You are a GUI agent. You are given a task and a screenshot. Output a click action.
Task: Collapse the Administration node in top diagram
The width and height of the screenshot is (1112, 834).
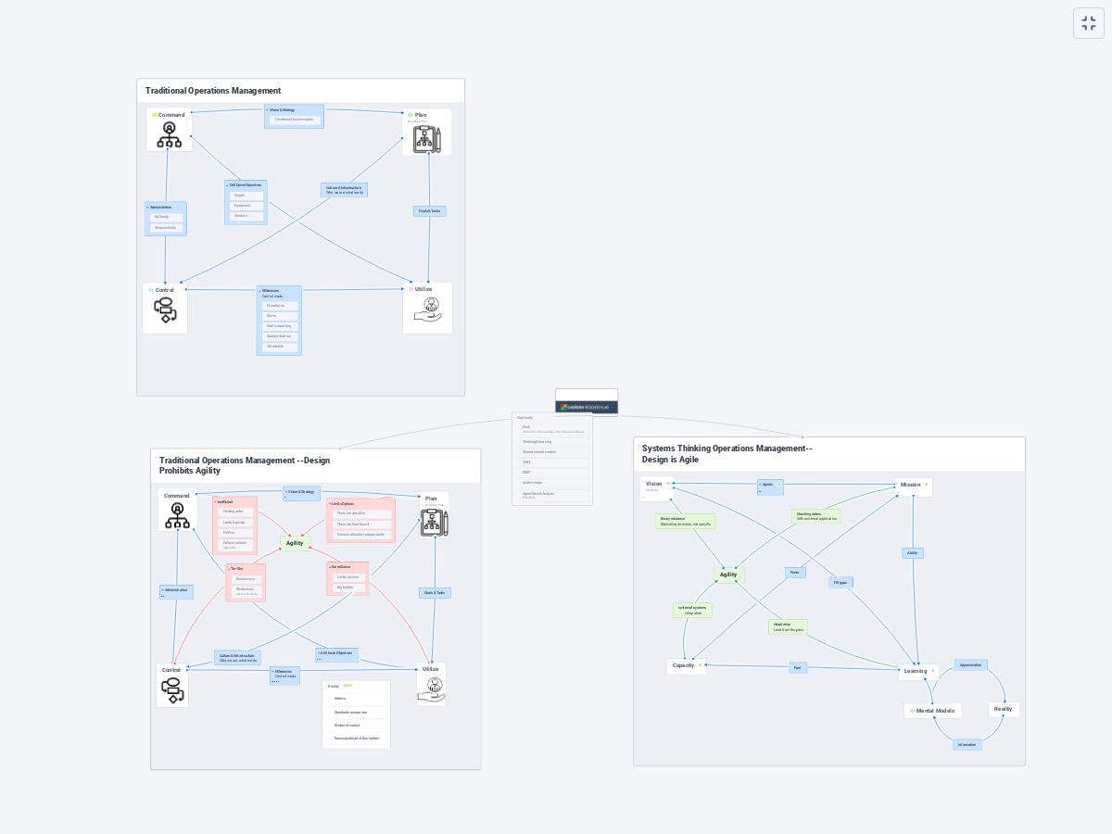[x=147, y=208]
